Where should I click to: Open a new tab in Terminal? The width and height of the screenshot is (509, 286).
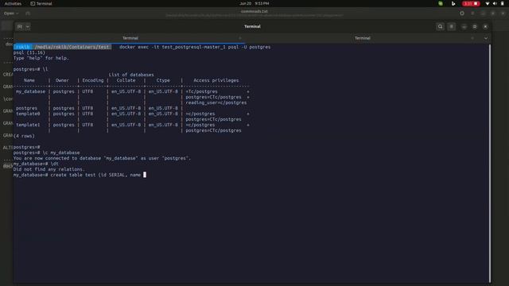click(x=20, y=26)
